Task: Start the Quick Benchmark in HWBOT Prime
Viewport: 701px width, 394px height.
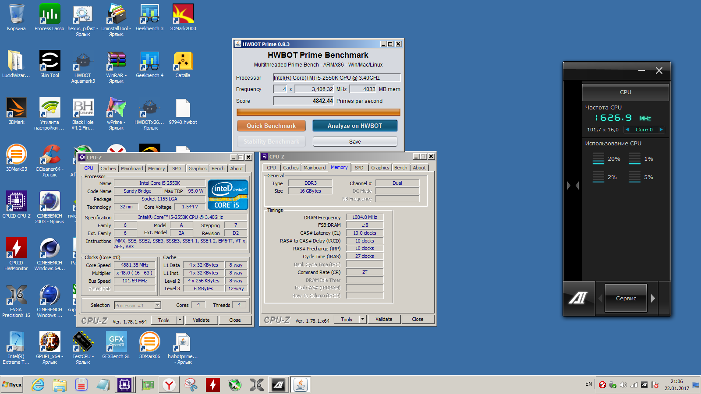Action: pos(271,126)
